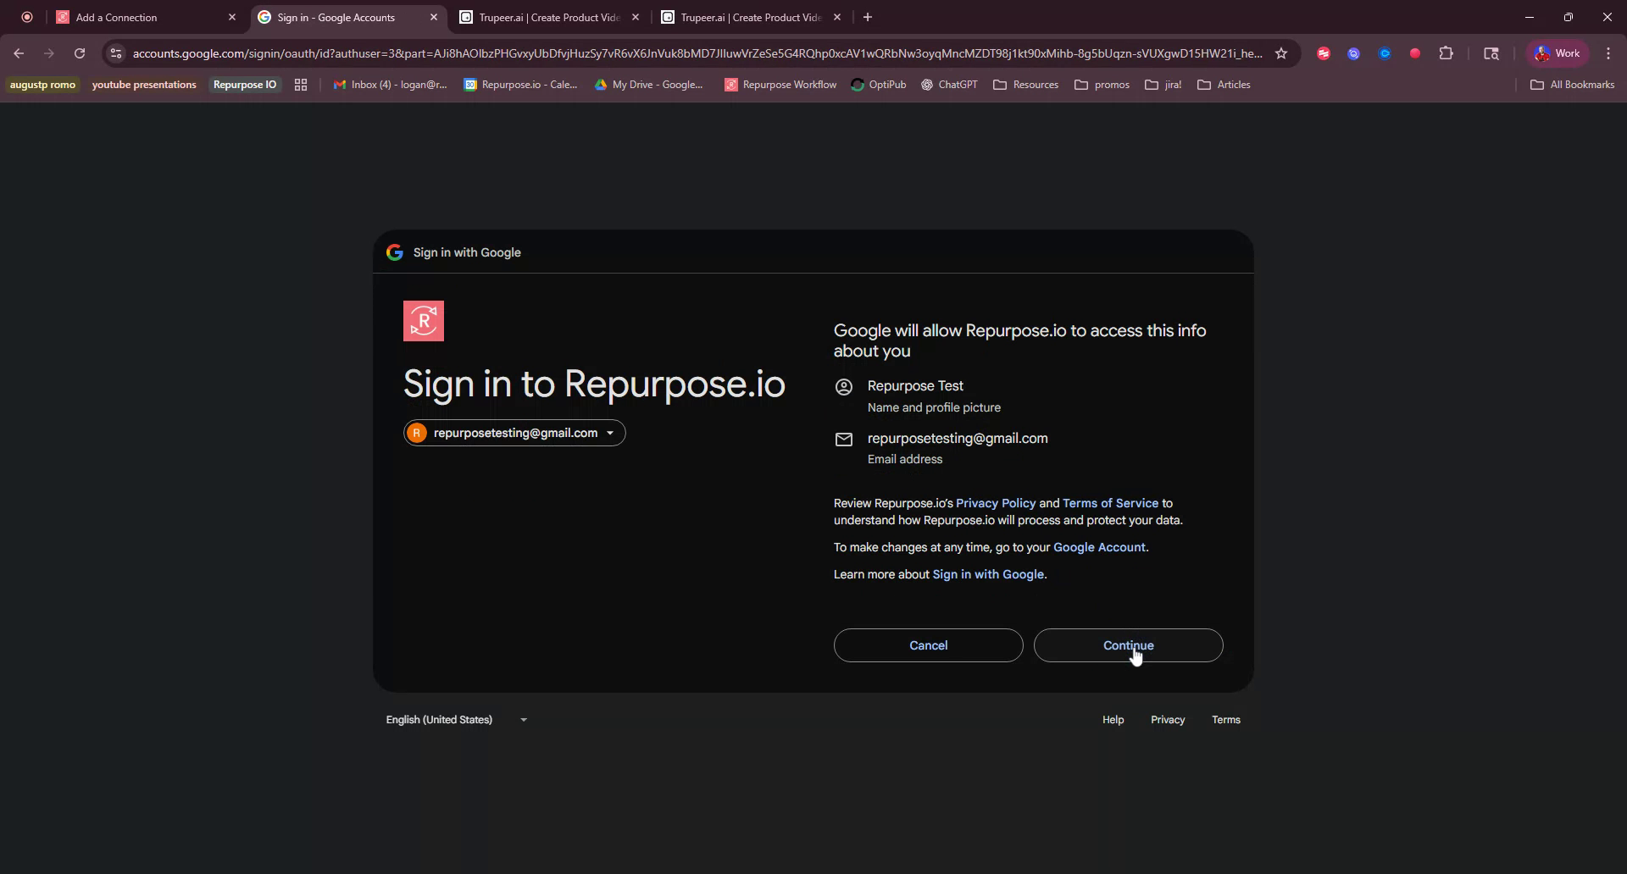1627x874 pixels.
Task: Open the ChatGPT bookmark
Action: 948,85
